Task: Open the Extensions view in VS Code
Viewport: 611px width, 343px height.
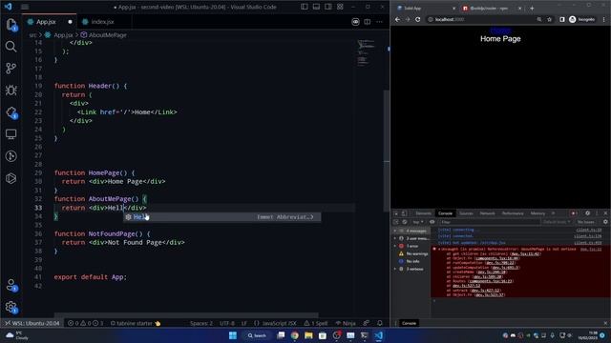Action: [x=11, y=112]
